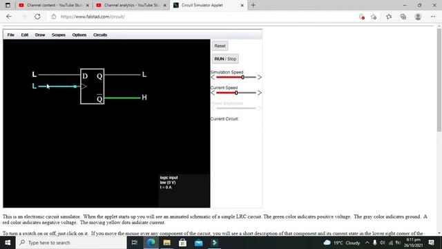Open the Options menu
This screenshot has height=249, width=442.
79,35
